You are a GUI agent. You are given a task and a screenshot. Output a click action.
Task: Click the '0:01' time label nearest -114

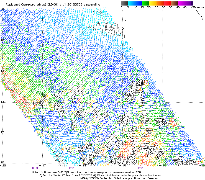pos(72,168)
